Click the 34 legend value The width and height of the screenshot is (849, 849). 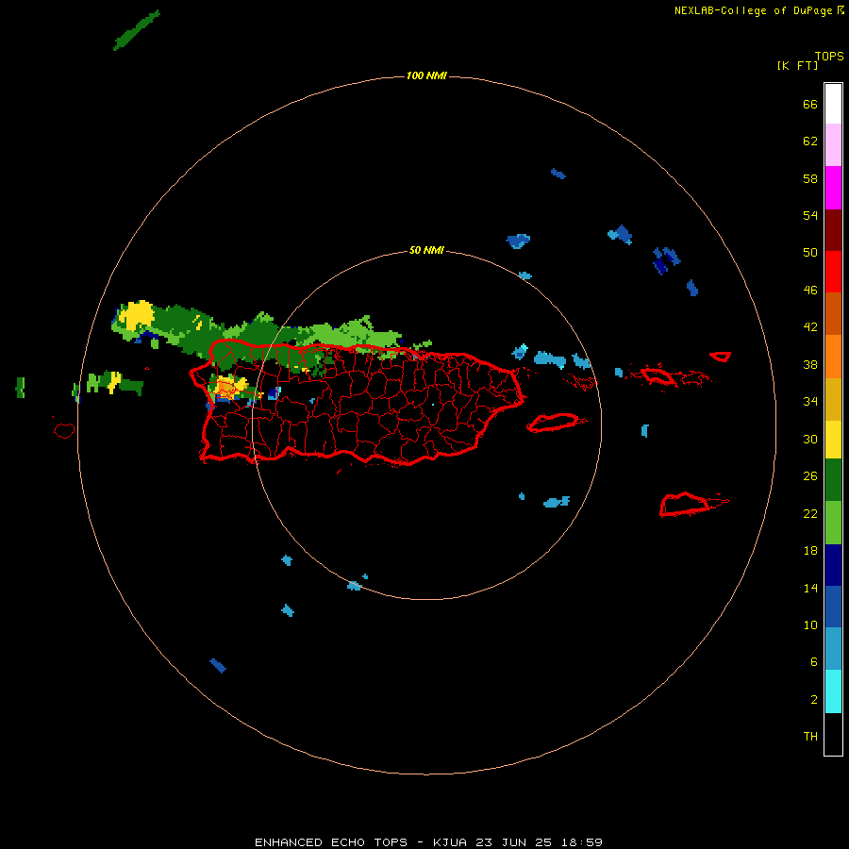(810, 401)
